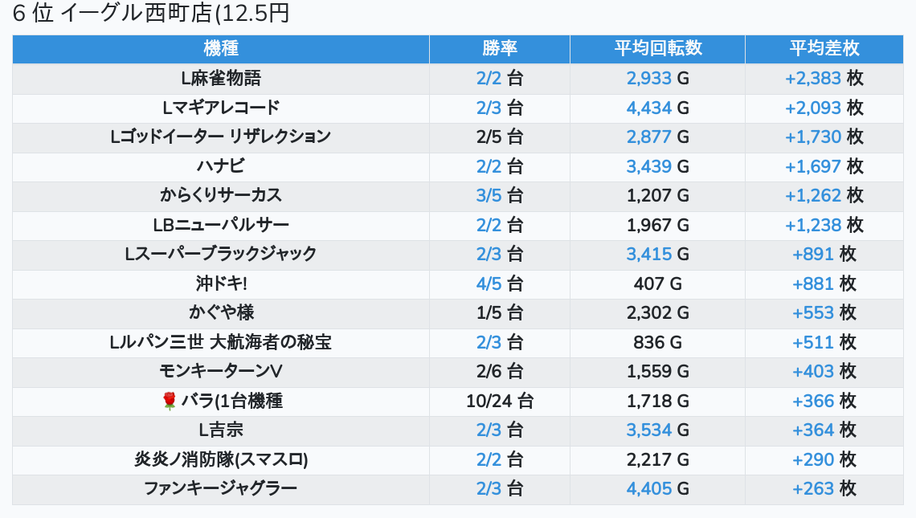
Task: Select the L麻雀物語 machine row
Action: pos(458,78)
